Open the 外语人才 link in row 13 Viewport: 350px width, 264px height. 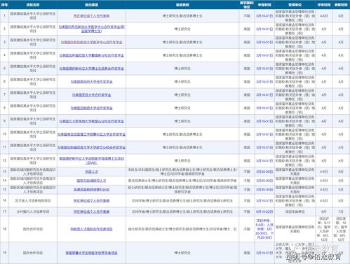[91, 172]
